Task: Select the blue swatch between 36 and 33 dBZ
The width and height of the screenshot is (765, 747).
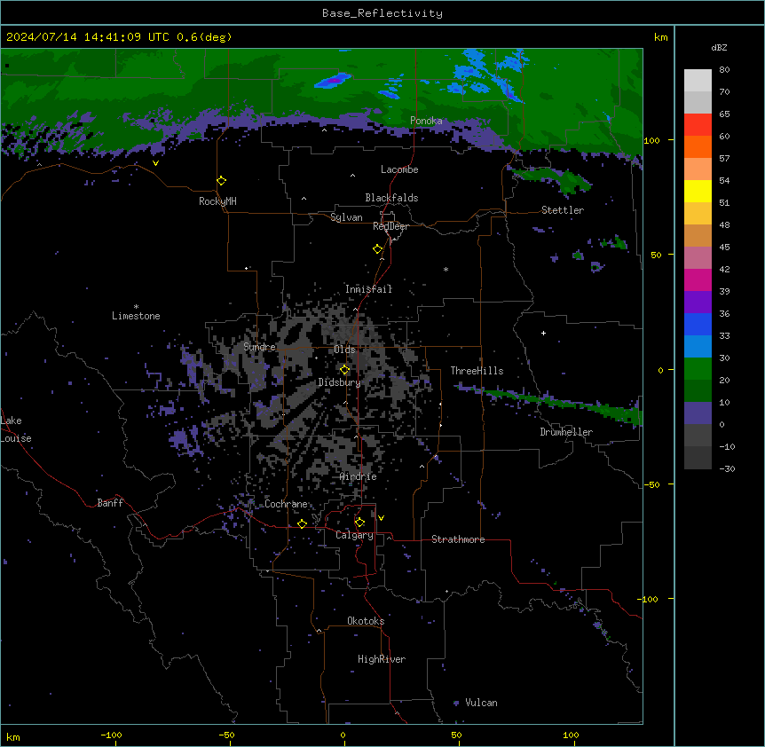Action: point(698,324)
